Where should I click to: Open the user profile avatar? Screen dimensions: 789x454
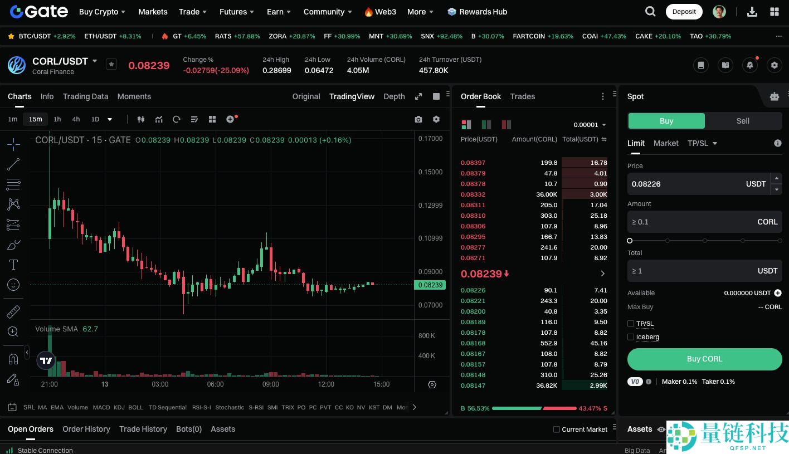[x=719, y=12]
